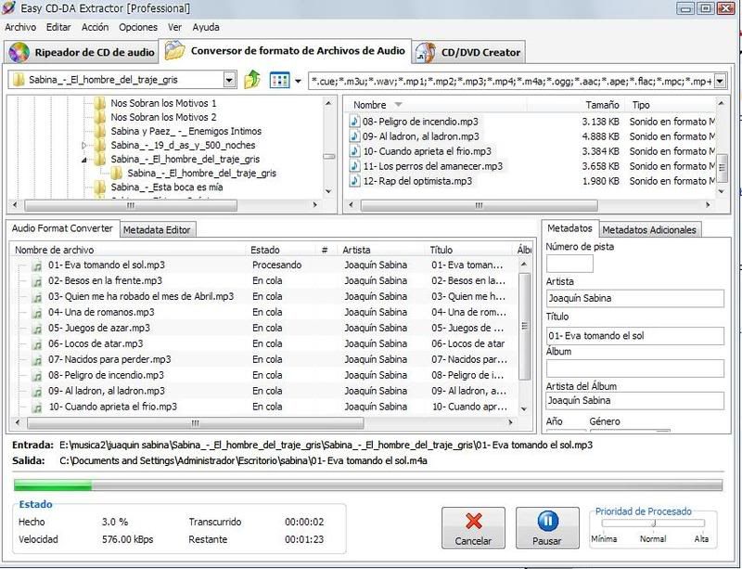Click the view mode grid icon

[279, 80]
